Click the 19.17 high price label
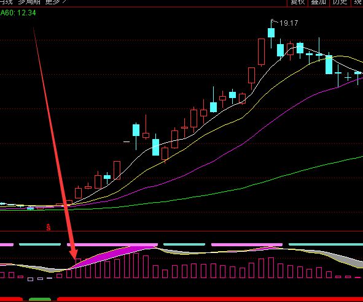The width and height of the screenshot is (363, 302). point(289,23)
